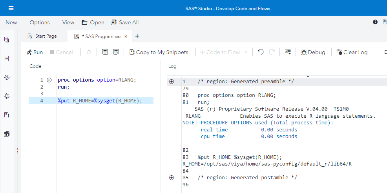Click the Save All button
Viewport: 387px width, 193px height.
[x=125, y=22]
